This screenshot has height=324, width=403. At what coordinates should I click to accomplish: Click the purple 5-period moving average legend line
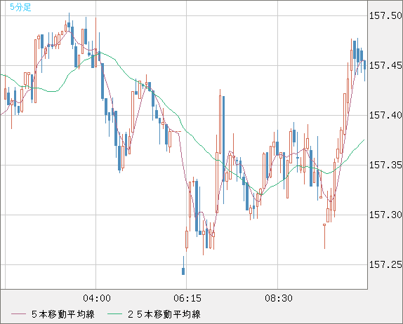(x=18, y=314)
